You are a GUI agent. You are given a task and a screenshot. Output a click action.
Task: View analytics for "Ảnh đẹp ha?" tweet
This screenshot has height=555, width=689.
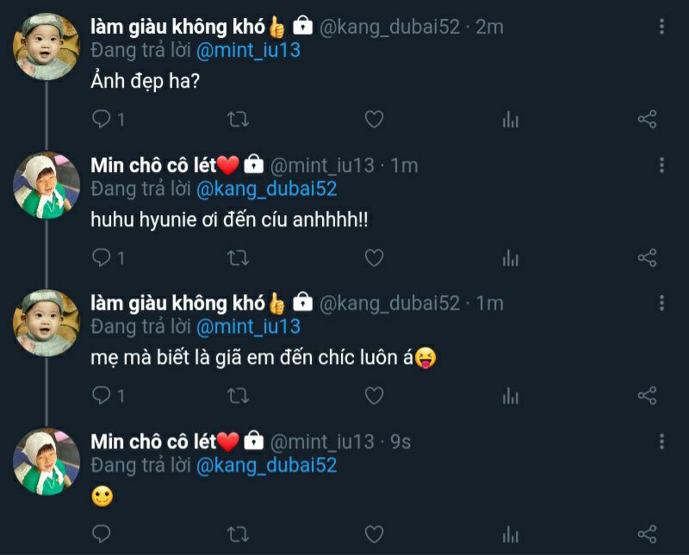[511, 120]
